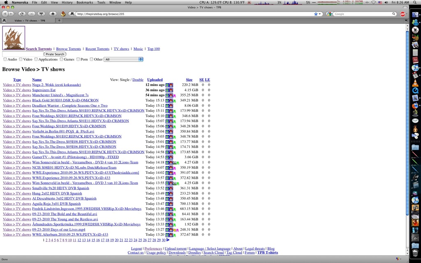
Task: Select the Other checkbox
Action: click(92, 59)
